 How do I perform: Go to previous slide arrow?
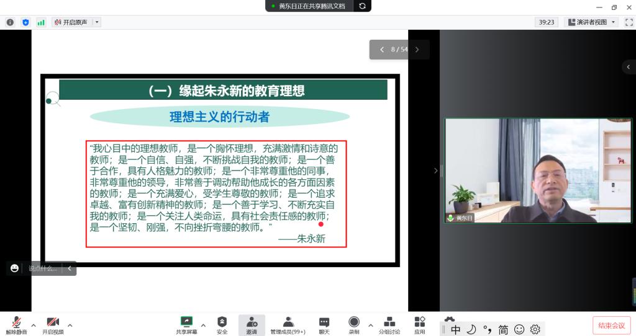(382, 50)
